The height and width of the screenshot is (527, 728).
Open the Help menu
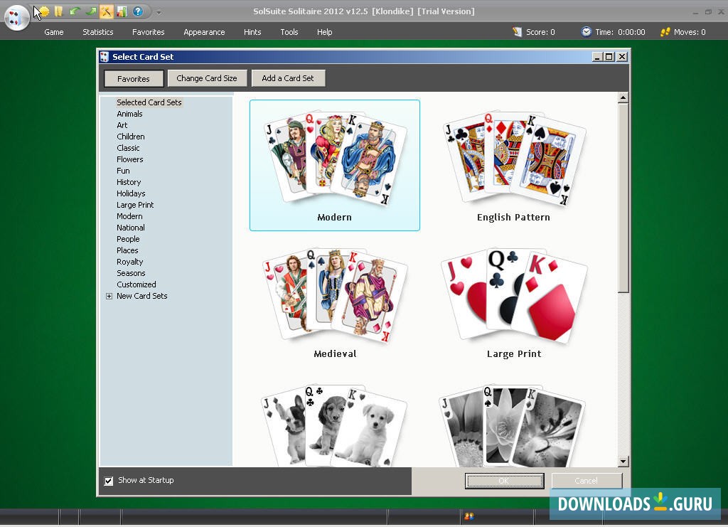coord(324,32)
